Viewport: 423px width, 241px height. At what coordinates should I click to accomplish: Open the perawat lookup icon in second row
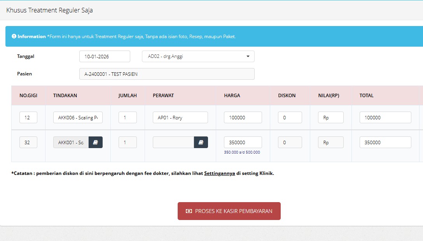point(201,142)
